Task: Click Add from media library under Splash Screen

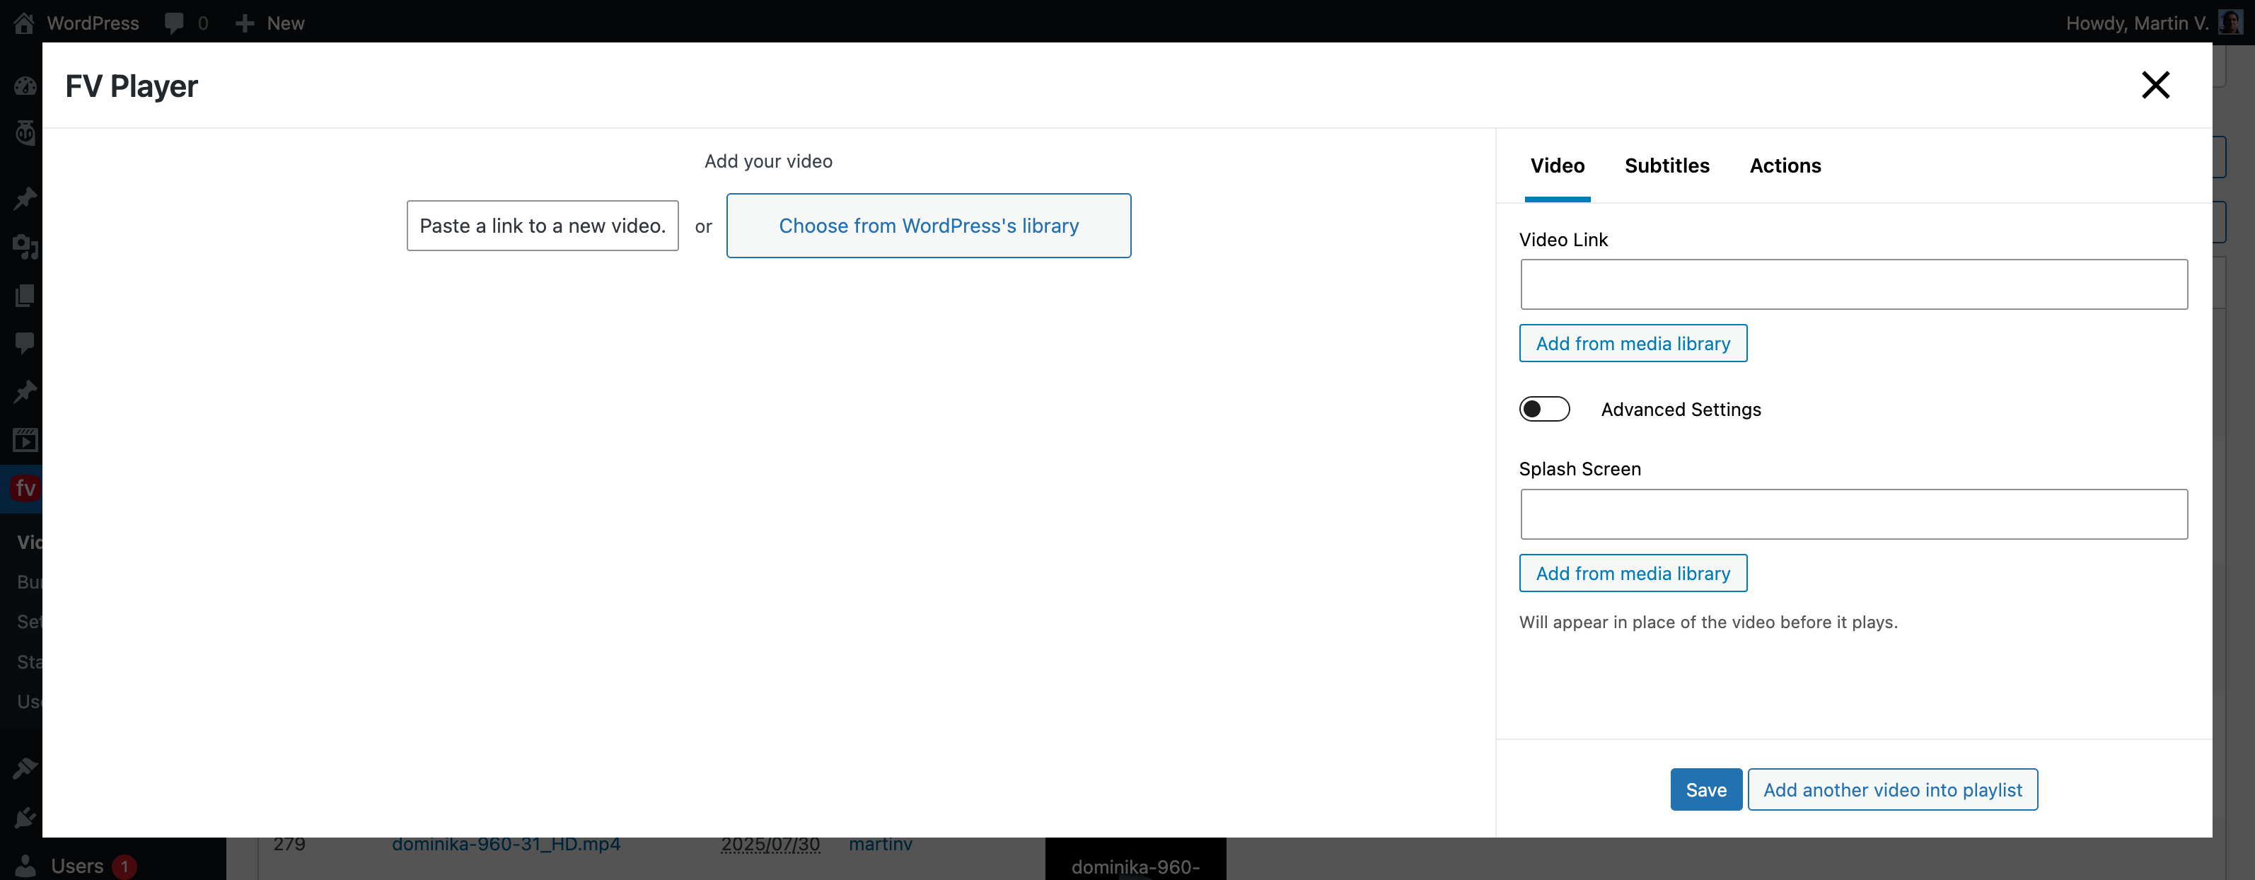Action: (x=1633, y=573)
